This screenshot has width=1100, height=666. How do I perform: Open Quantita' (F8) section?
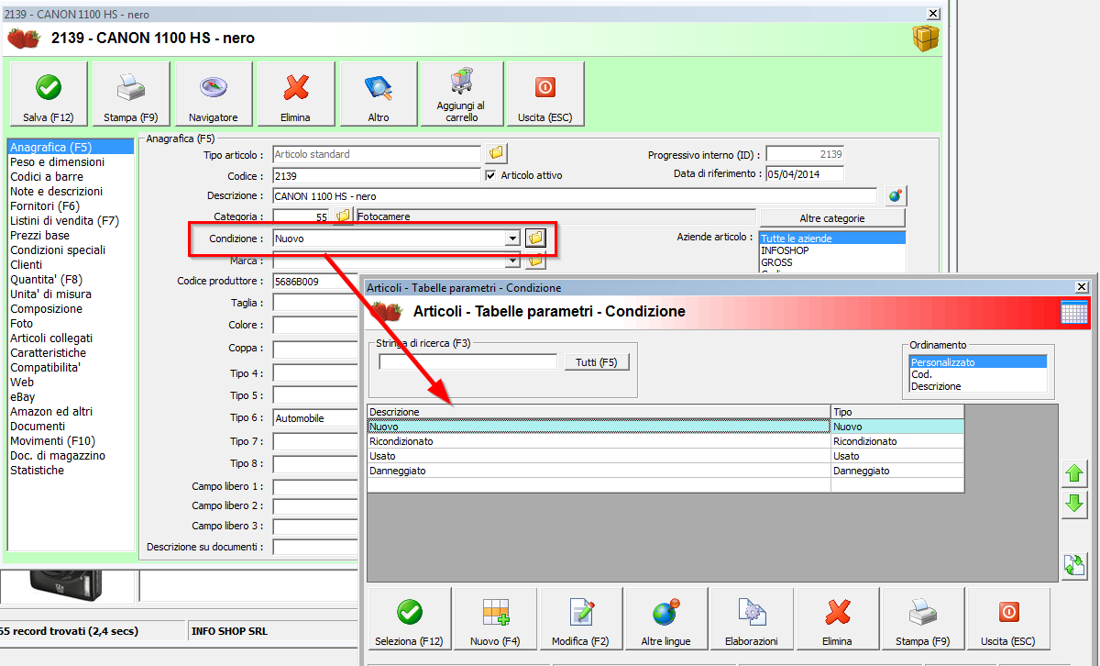[x=46, y=279]
